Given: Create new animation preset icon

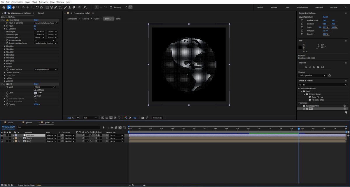Looking at the screenshot, I should pyautogui.click(x=346, y=112).
